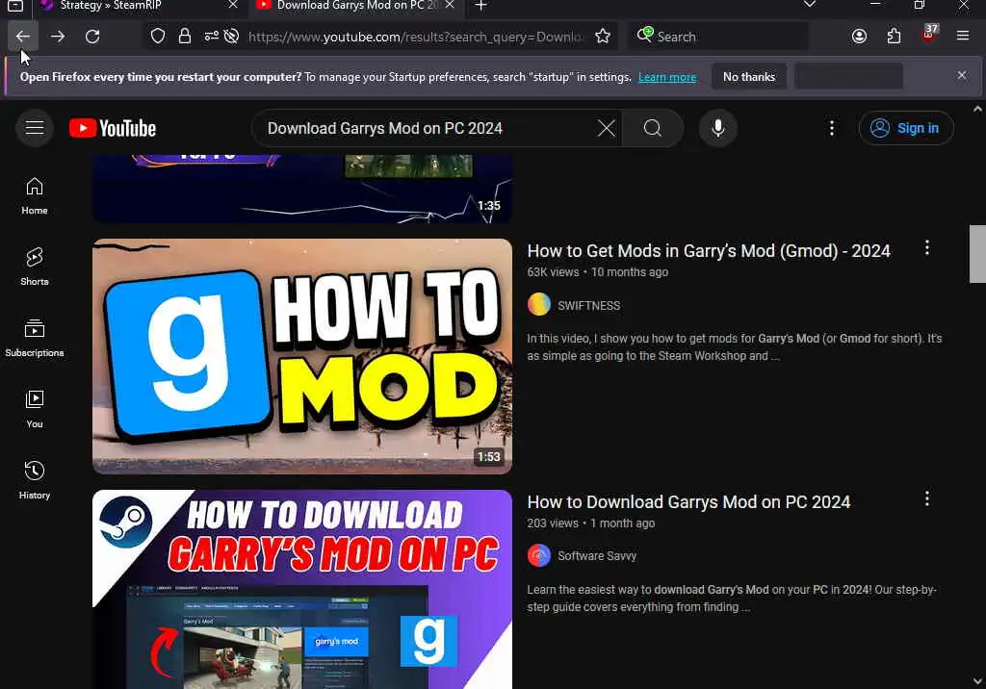
Task: Click the scrollbar down arrow
Action: 977,681
